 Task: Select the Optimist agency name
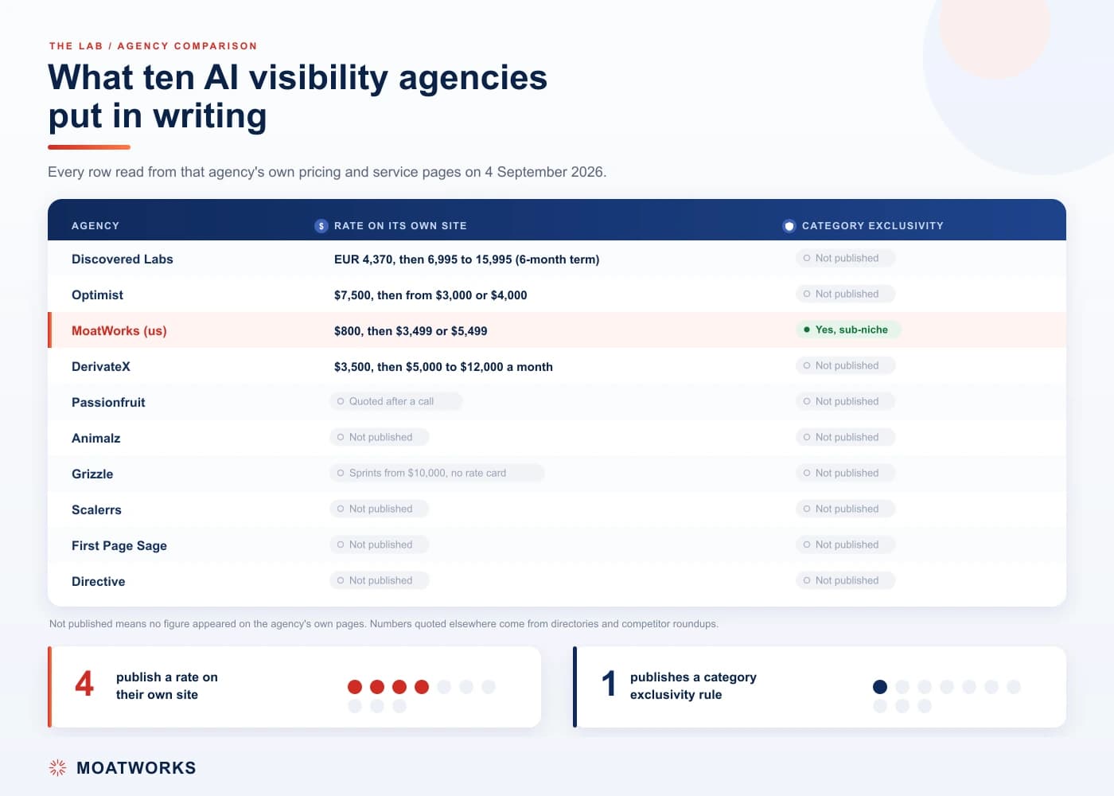[x=97, y=295]
